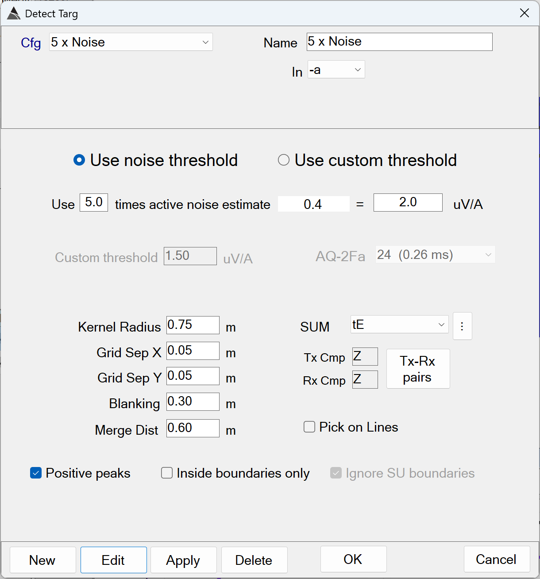Select Use custom threshold option
This screenshot has width=540, height=579.
coord(284,160)
